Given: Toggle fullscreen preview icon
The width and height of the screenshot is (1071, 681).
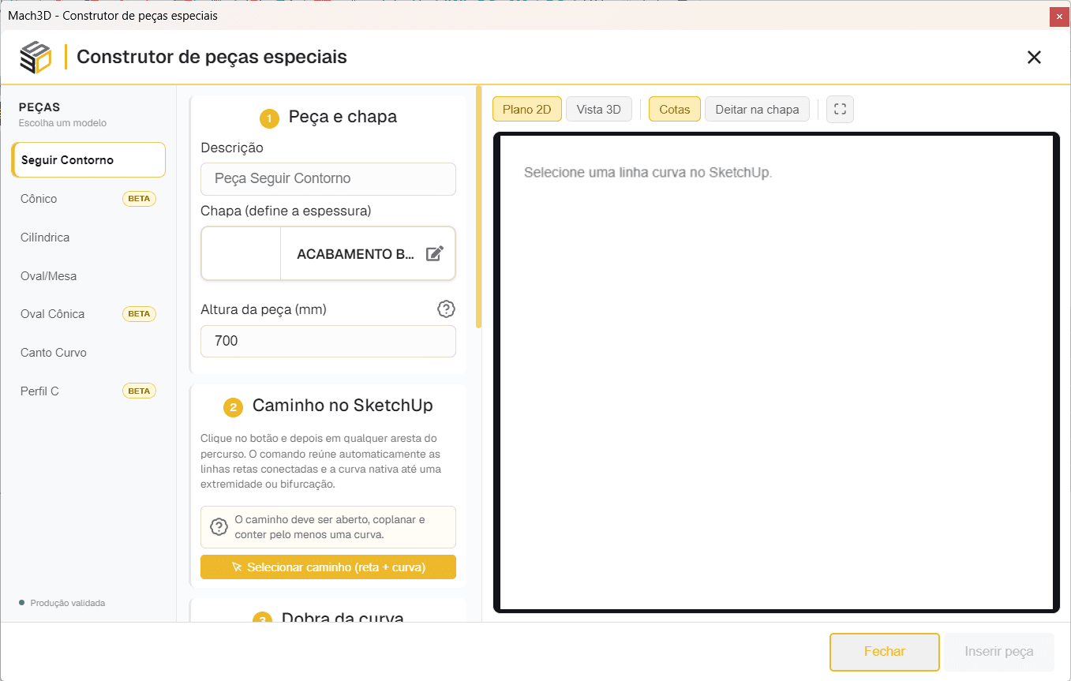Looking at the screenshot, I should pyautogui.click(x=840, y=110).
